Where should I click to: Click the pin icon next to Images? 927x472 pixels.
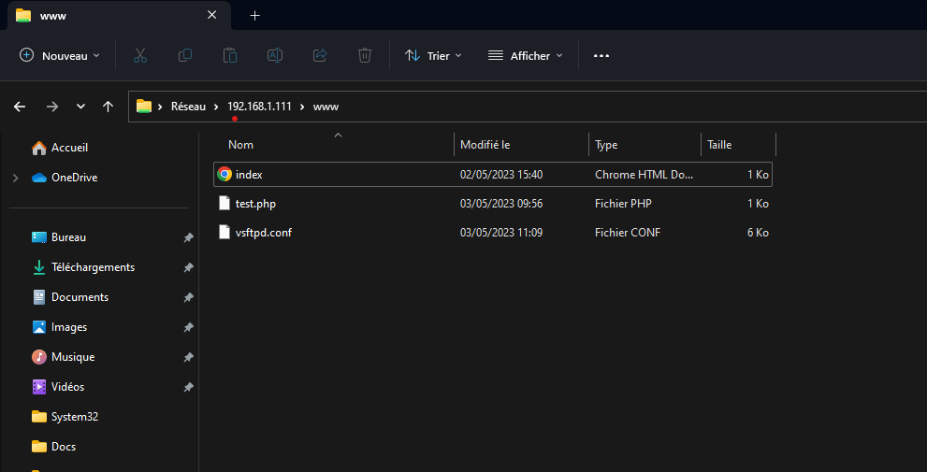point(188,327)
